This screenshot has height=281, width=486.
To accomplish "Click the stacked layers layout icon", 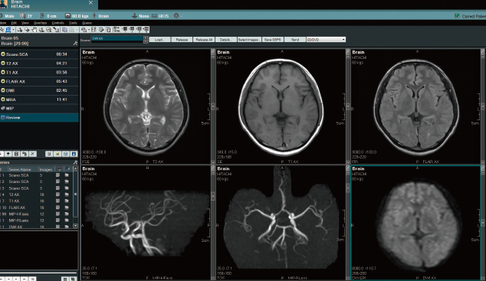I will coord(84,30).
